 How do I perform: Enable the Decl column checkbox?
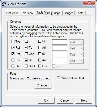click(x=26, y=66)
